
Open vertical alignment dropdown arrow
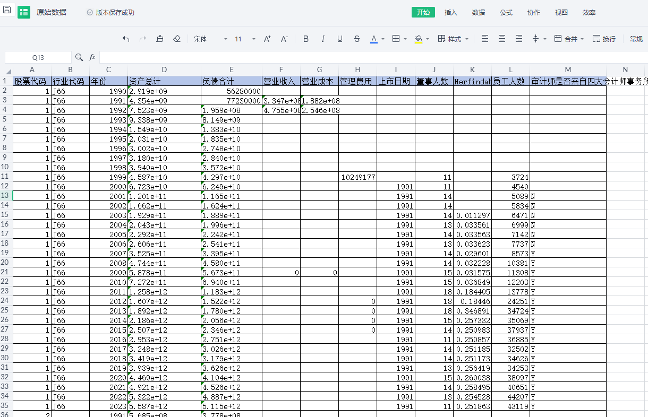point(545,39)
